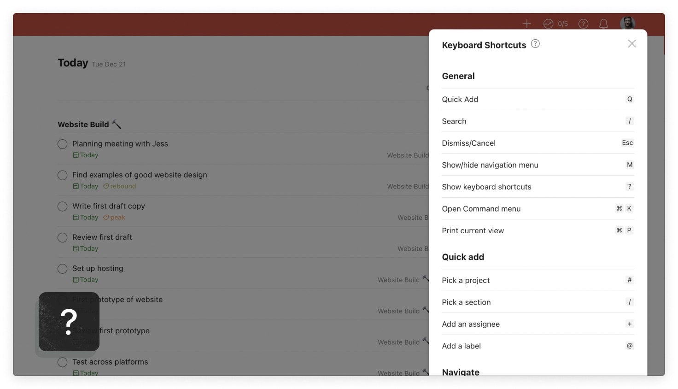This screenshot has width=678, height=389.
Task: Open the rebound label filter
Action: click(x=123, y=186)
